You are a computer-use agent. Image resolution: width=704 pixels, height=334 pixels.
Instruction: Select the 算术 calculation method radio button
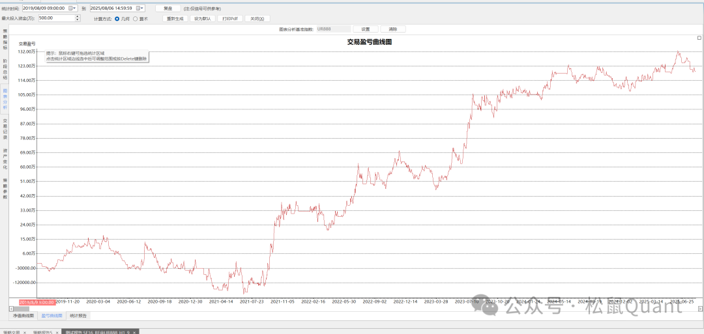tap(136, 19)
